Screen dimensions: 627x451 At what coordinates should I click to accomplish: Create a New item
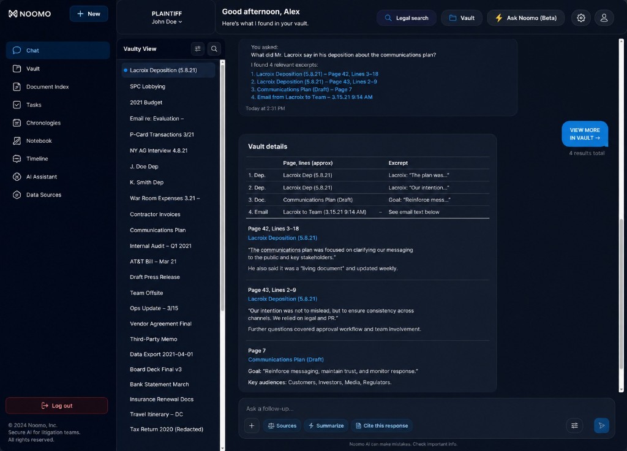[89, 13]
